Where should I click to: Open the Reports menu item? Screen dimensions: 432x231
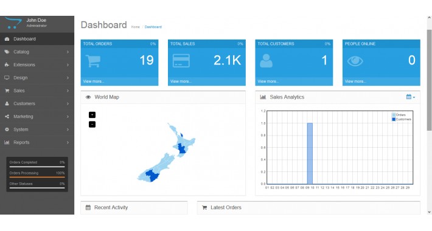point(37,142)
